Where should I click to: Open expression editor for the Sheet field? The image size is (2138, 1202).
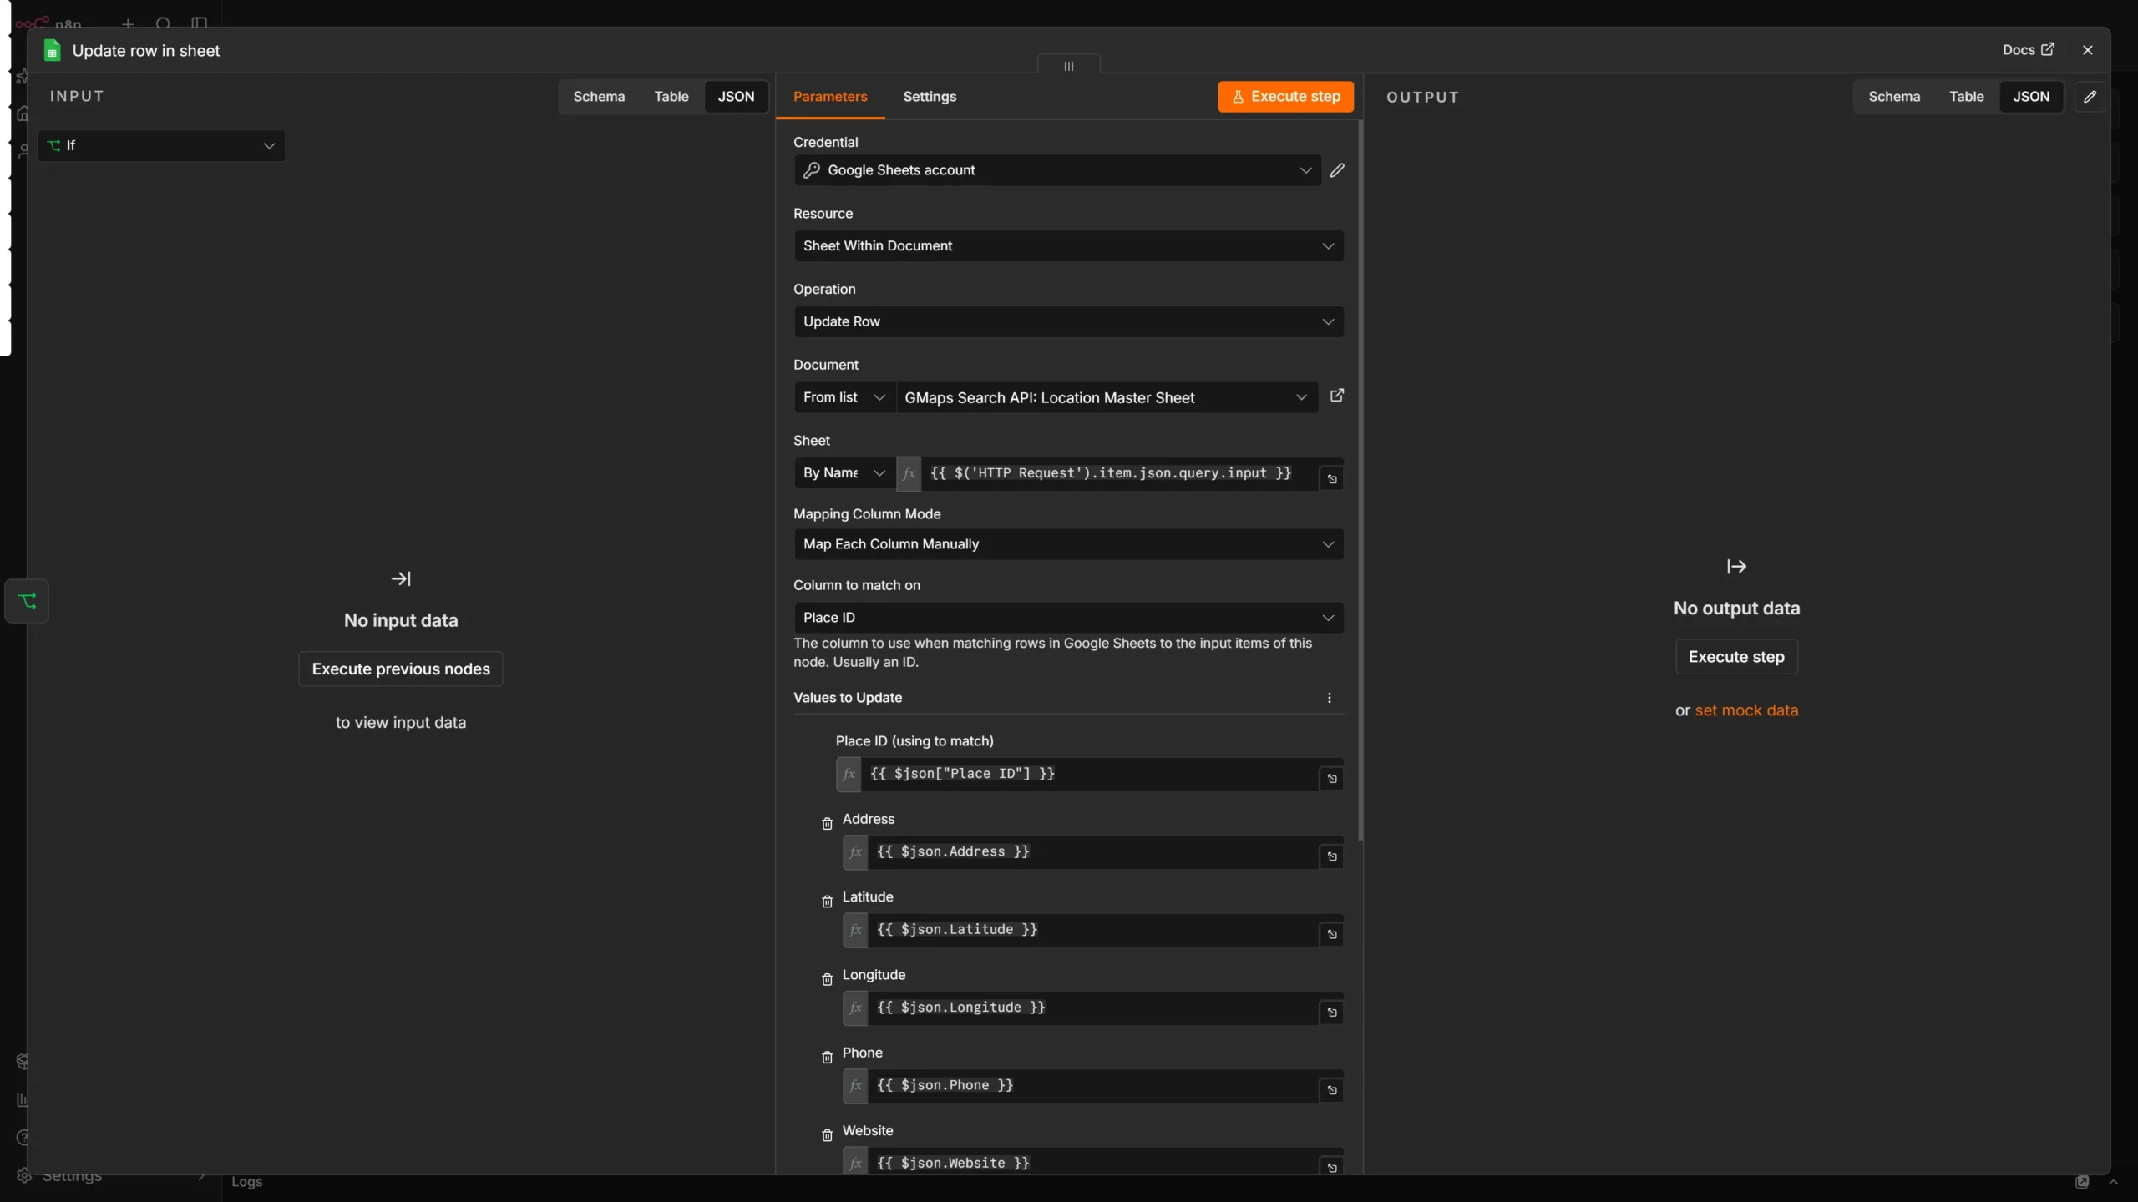click(1332, 479)
